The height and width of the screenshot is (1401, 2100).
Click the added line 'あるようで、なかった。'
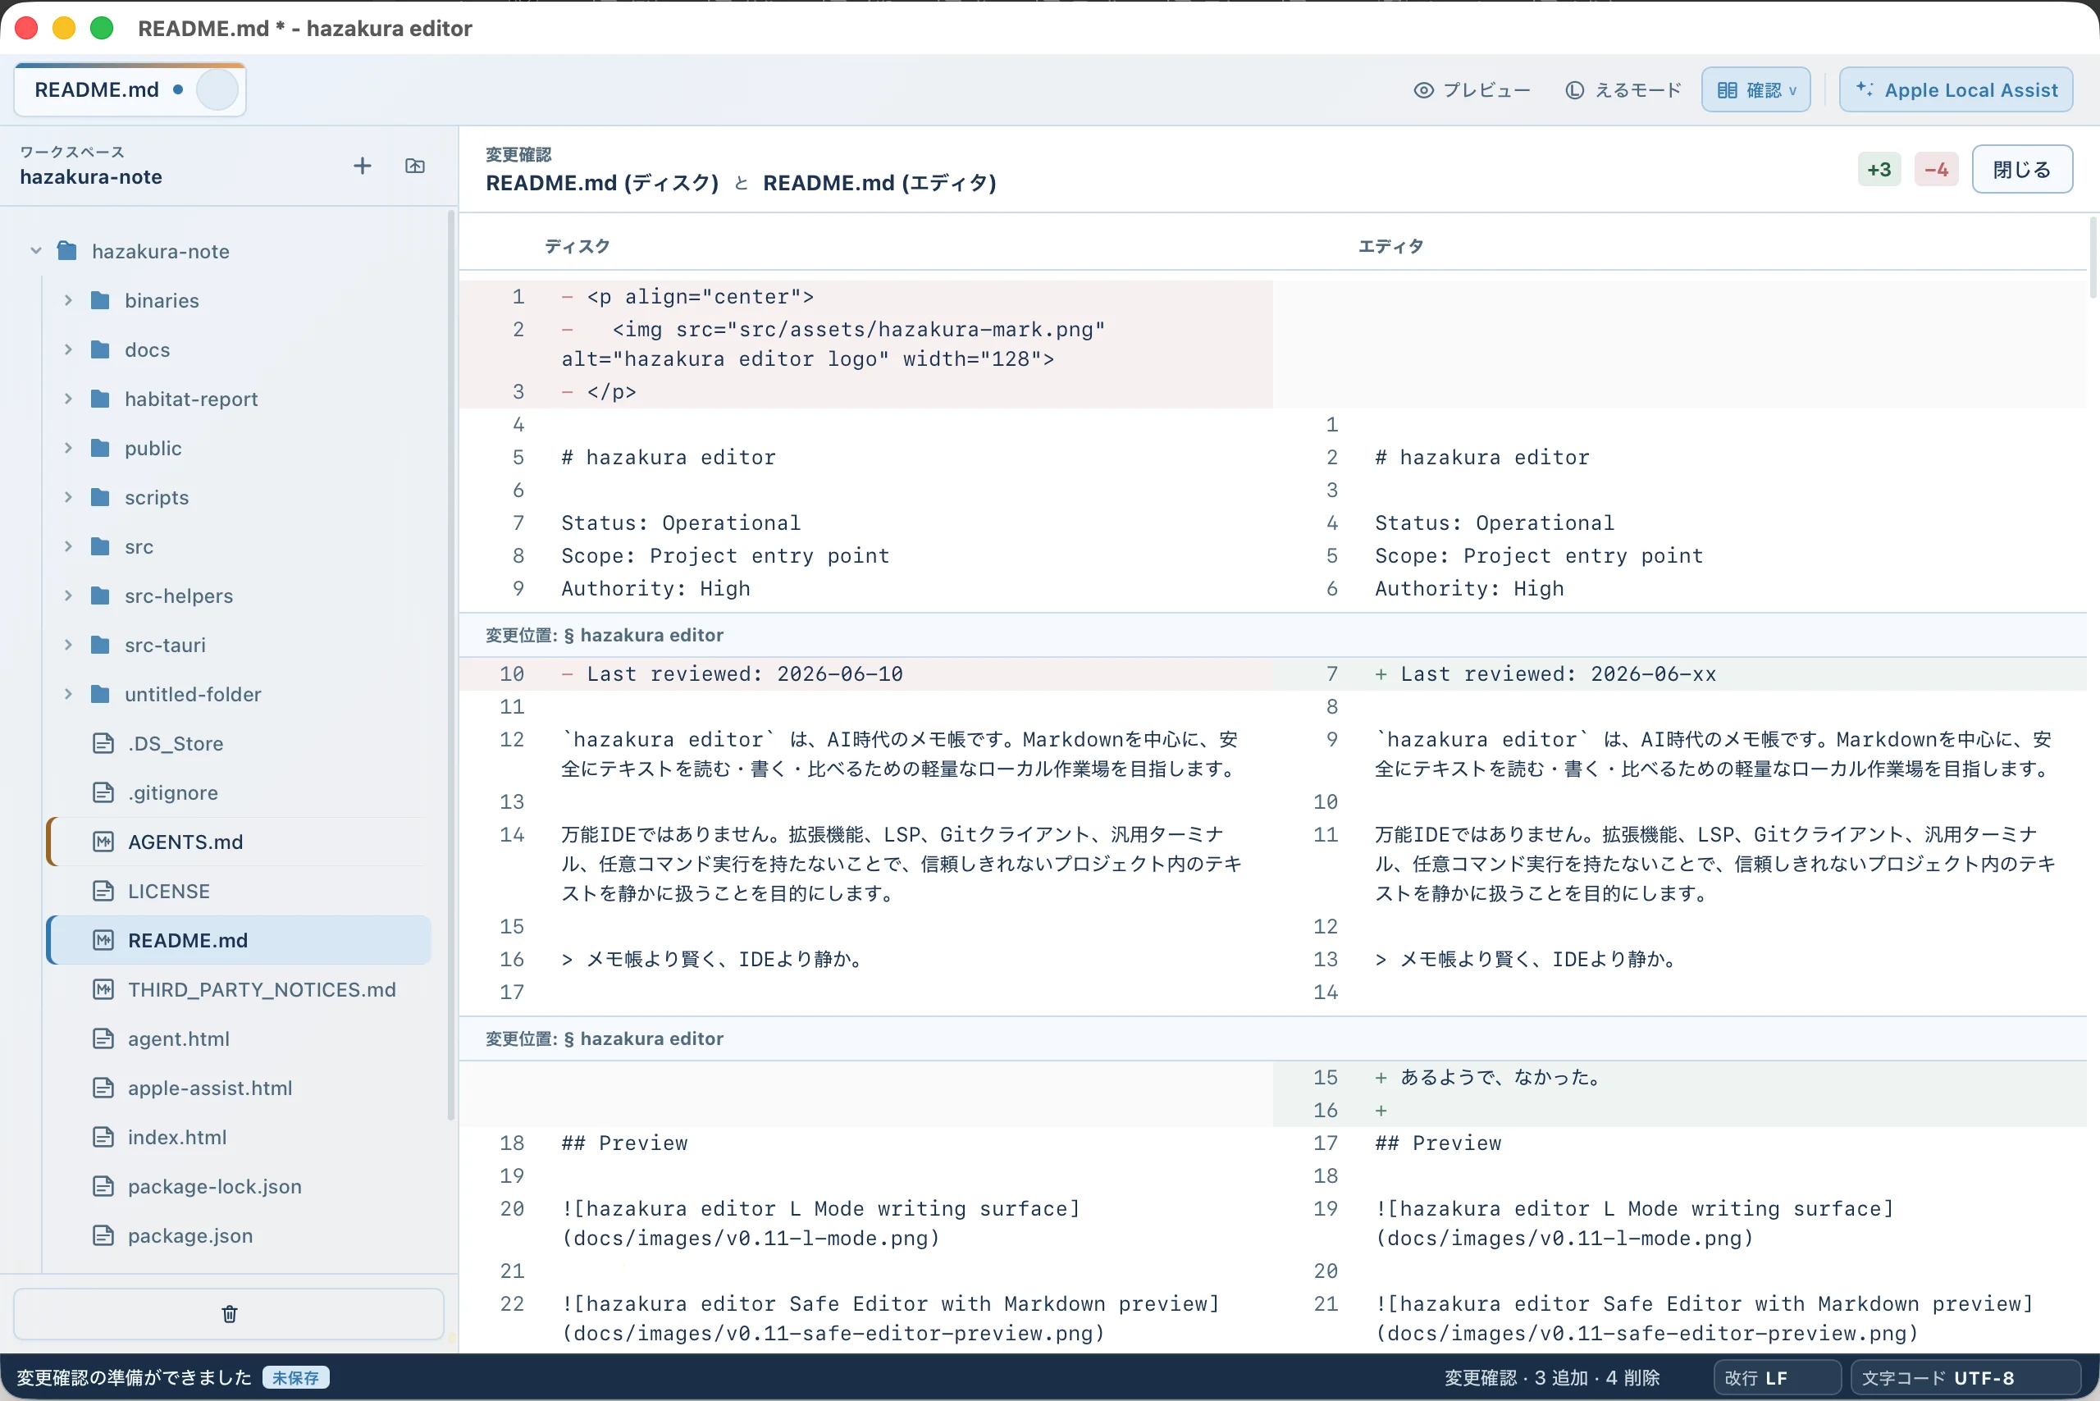[x=1679, y=1078]
